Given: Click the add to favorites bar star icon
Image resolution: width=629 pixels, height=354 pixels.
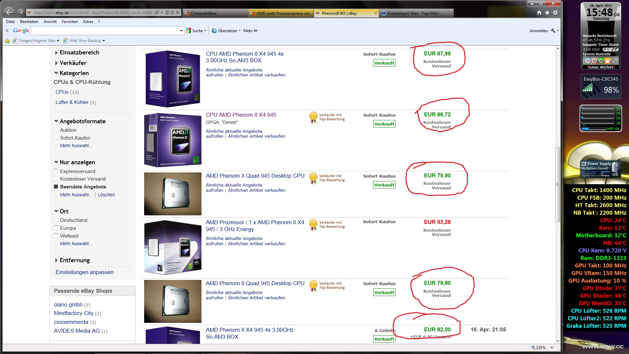Looking at the screenshot, I should (7, 41).
